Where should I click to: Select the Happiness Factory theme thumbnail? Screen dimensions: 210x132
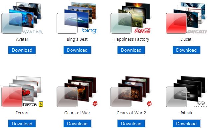click(131, 18)
